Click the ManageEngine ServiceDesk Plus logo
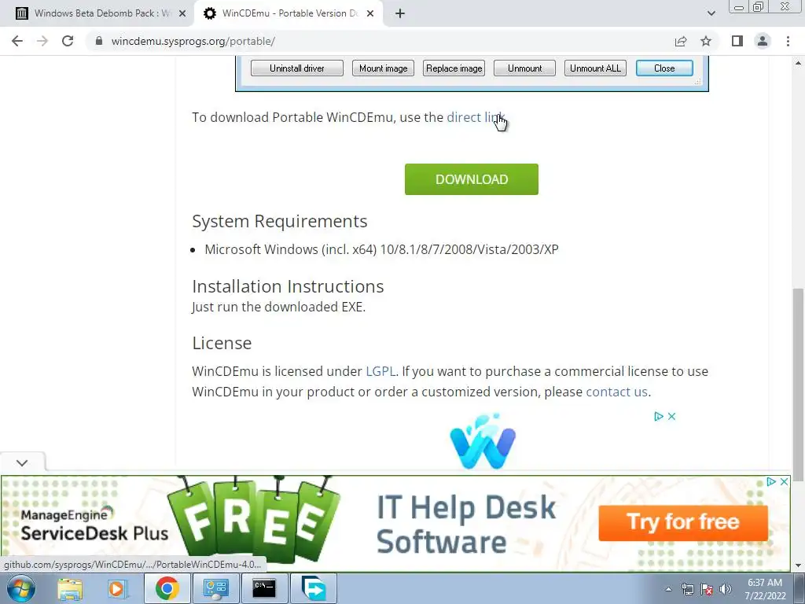The width and height of the screenshot is (805, 604). point(94,525)
